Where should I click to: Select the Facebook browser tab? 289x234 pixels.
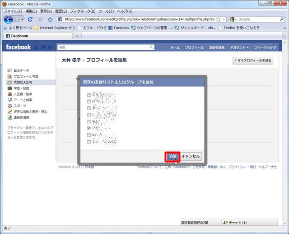[38, 36]
